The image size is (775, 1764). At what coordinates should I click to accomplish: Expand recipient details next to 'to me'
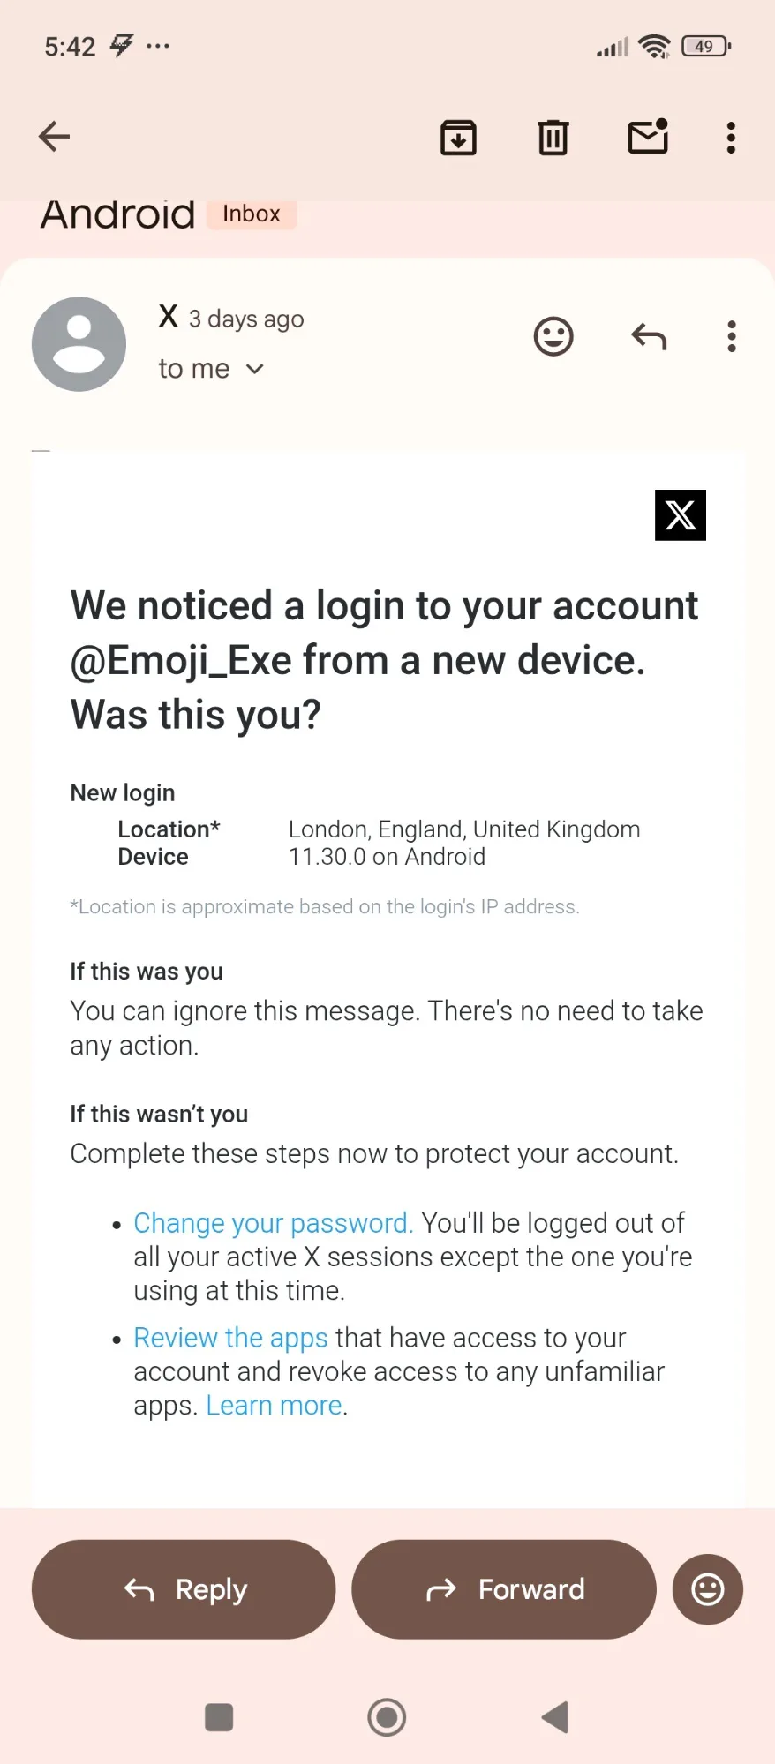click(x=255, y=369)
